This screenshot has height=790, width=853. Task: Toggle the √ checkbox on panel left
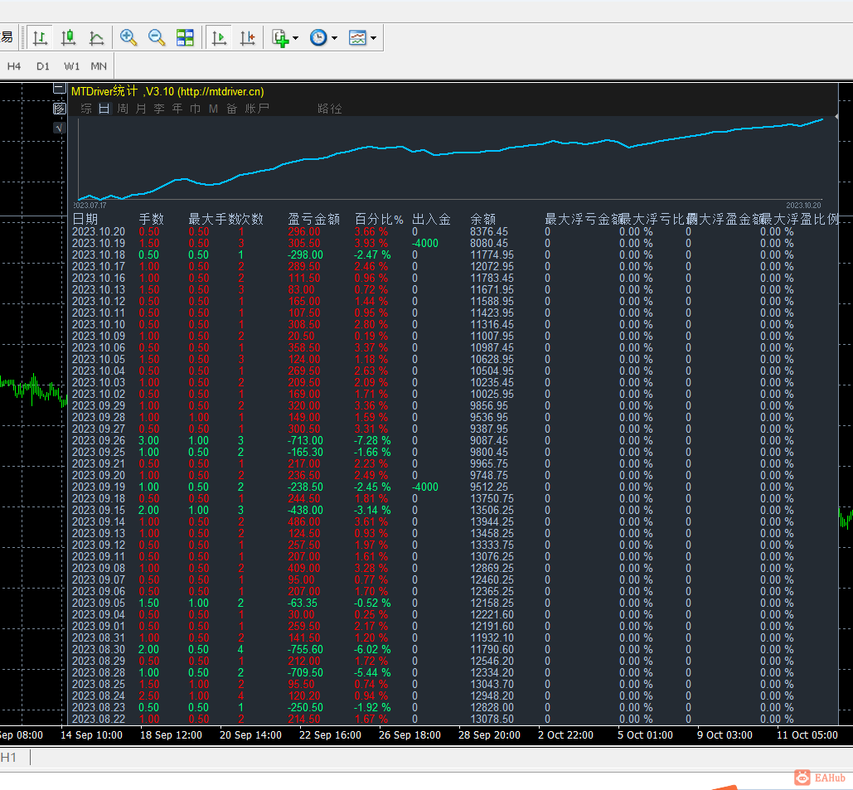click(59, 128)
